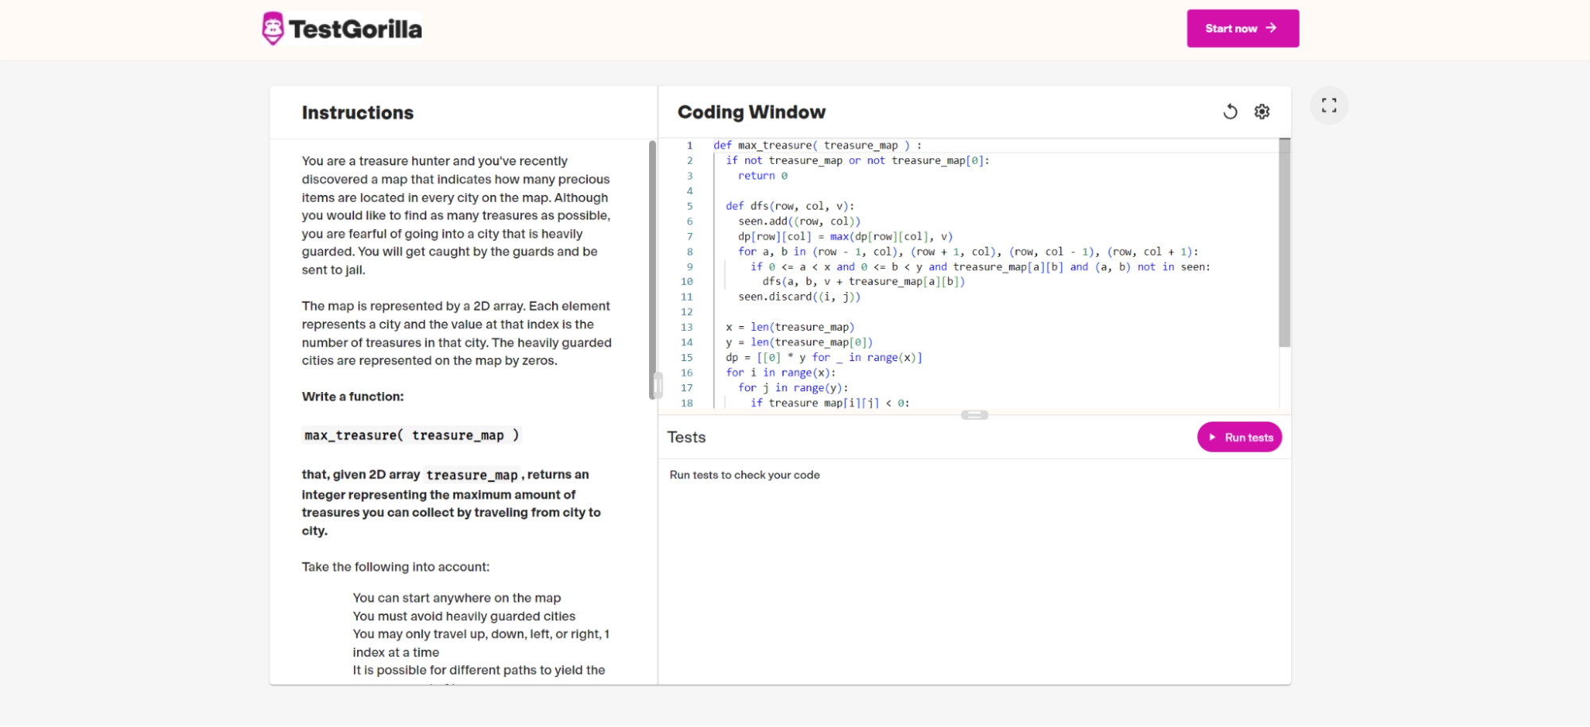
Task: Grab the vertical divider handle beside Instructions
Action: (658, 386)
